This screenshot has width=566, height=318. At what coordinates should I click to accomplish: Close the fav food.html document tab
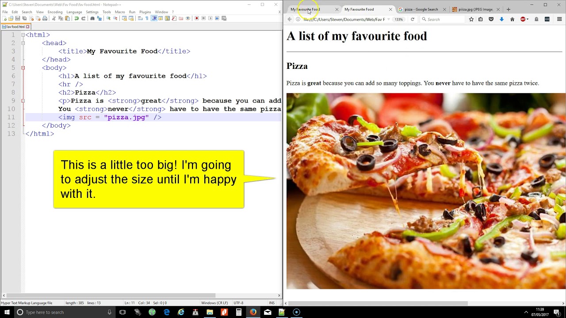[27, 27]
